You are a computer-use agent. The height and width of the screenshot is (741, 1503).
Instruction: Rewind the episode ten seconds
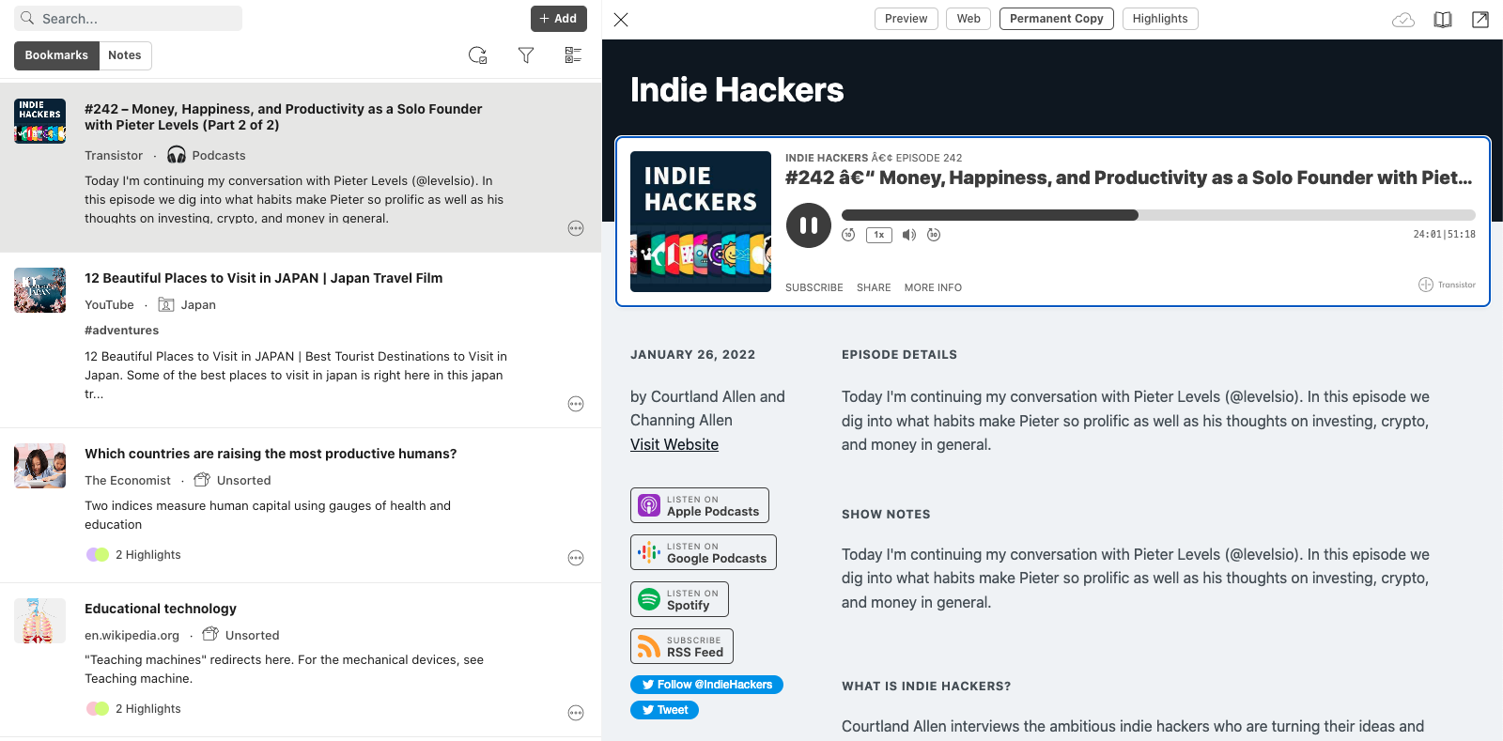848,235
